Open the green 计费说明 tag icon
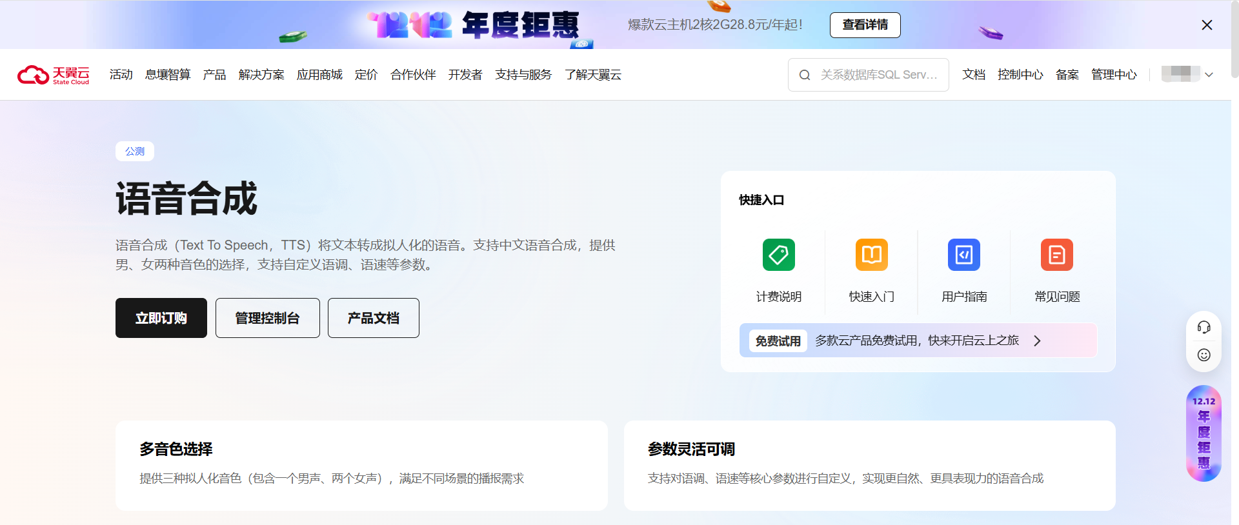The width and height of the screenshot is (1239, 525). 779,255
